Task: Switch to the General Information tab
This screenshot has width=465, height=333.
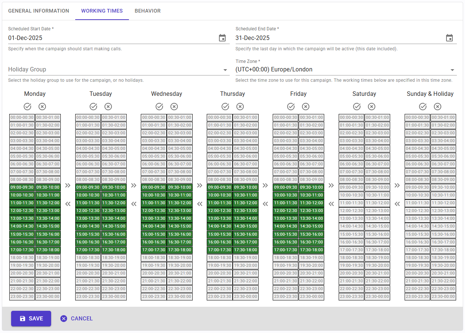Action: [x=39, y=11]
